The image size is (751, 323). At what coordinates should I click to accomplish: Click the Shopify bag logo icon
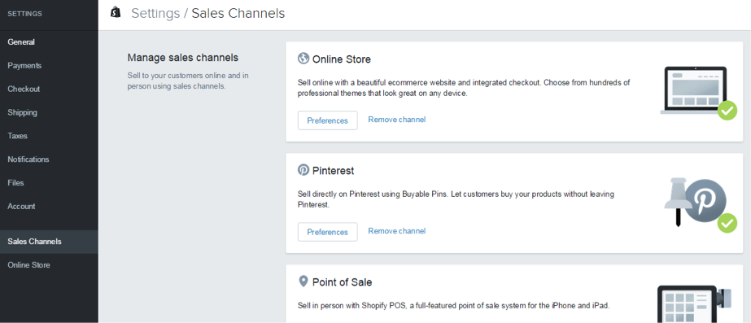click(115, 12)
